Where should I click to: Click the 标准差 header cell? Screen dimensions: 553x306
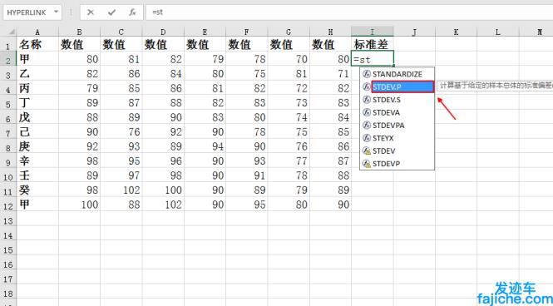373,44
